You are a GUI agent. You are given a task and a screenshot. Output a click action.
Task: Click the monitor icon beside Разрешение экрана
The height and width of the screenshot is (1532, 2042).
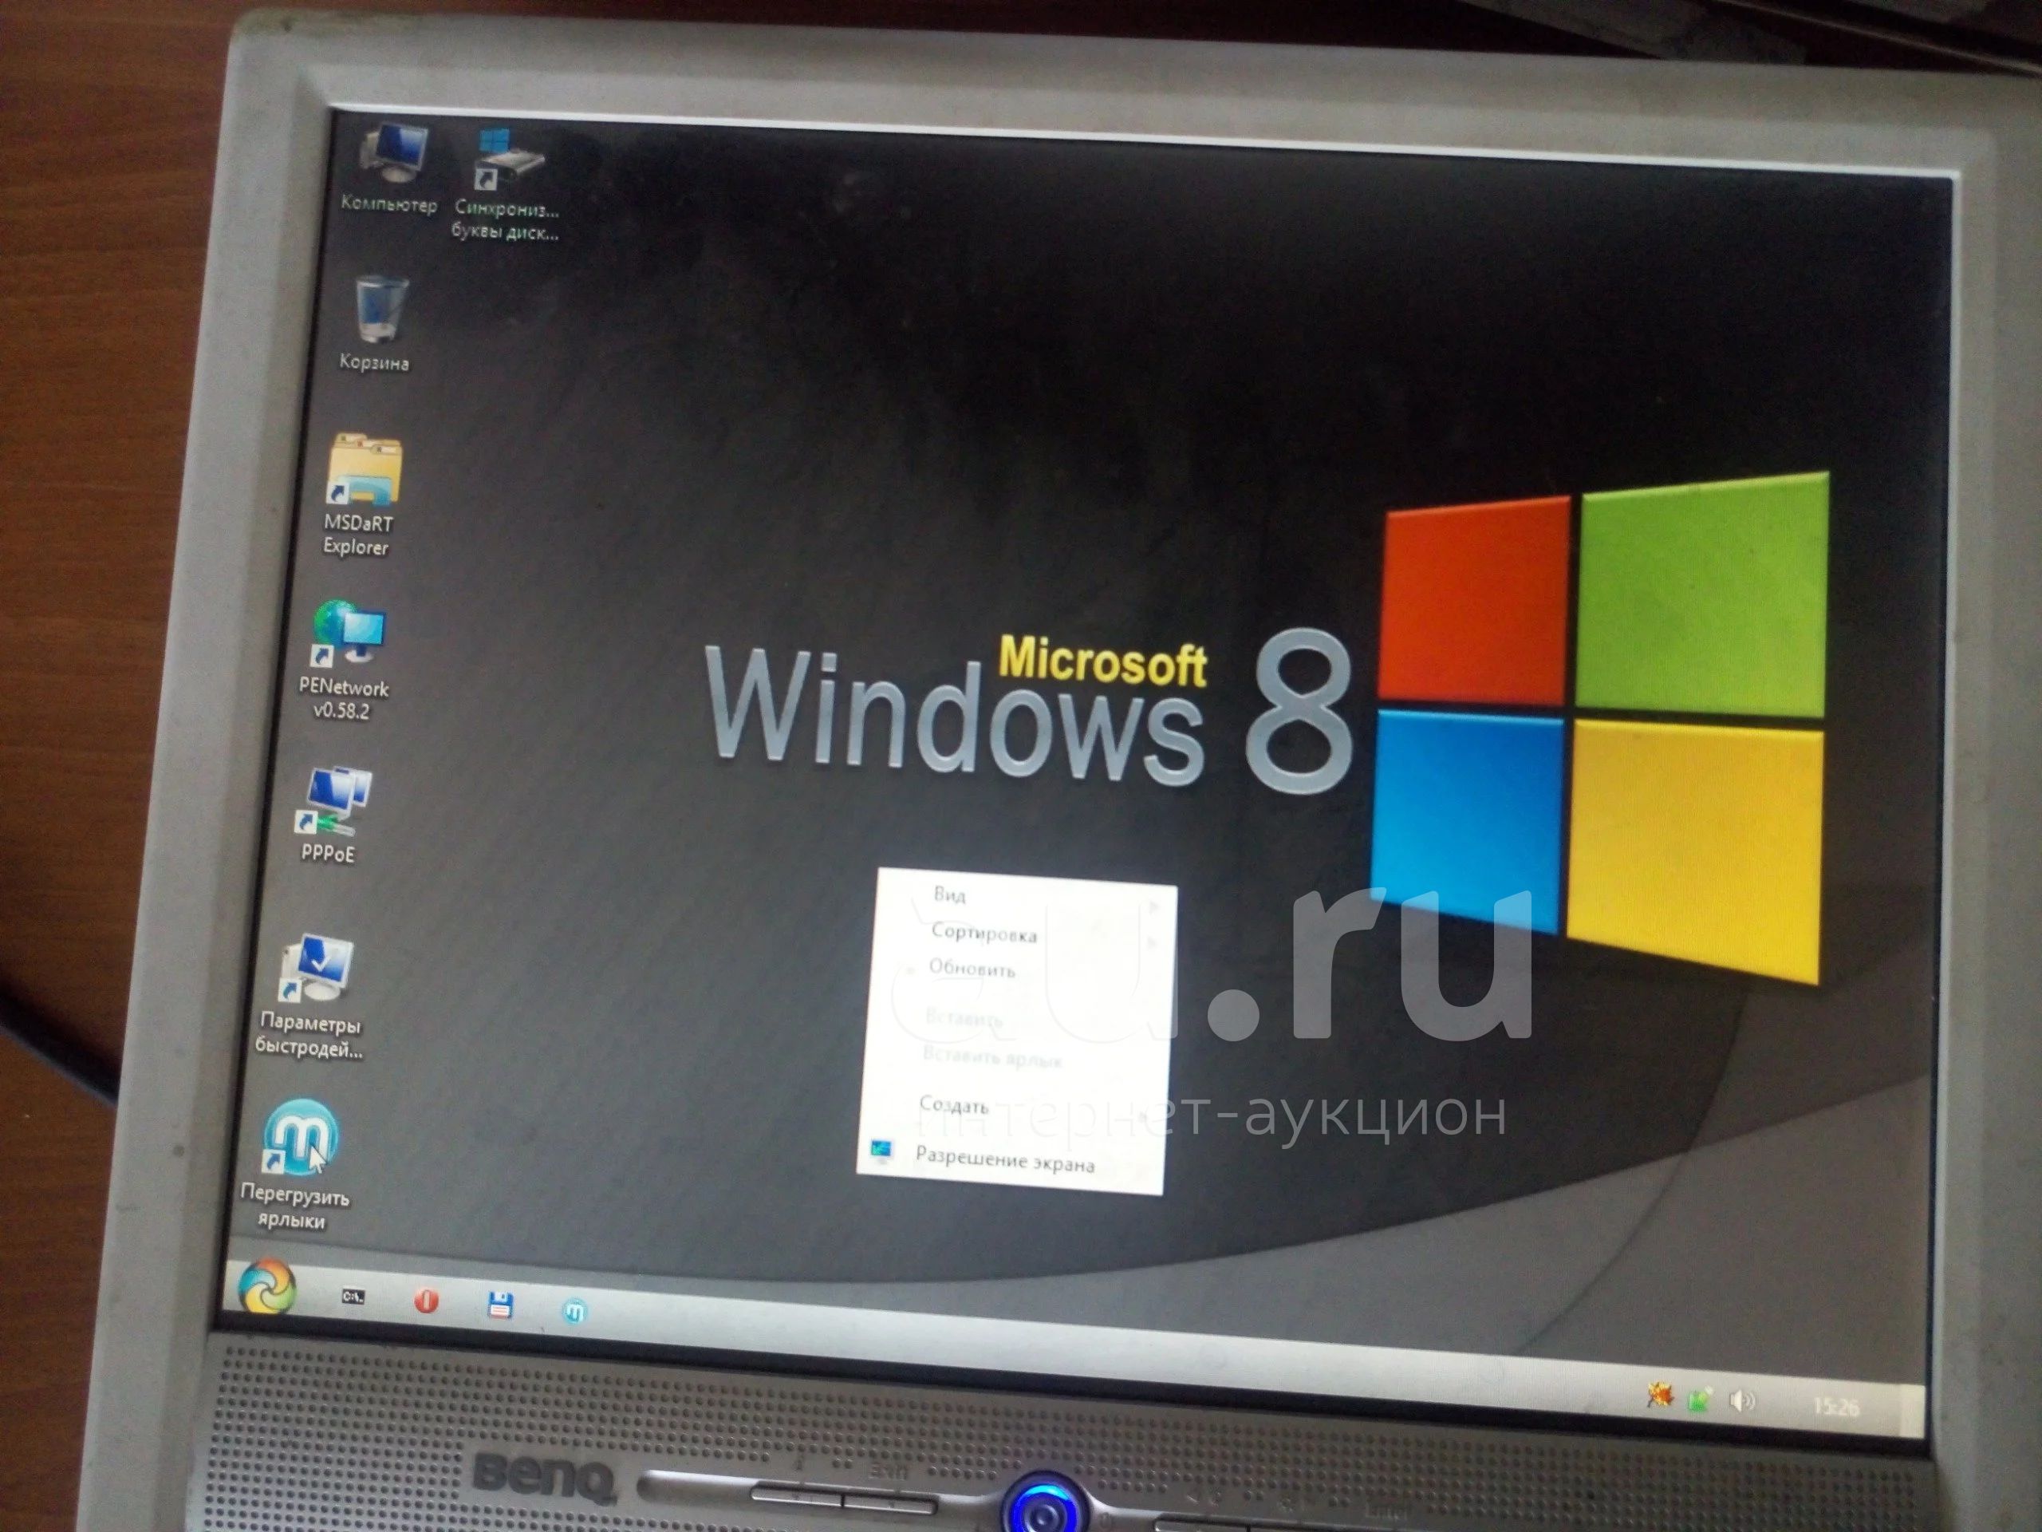[881, 1151]
